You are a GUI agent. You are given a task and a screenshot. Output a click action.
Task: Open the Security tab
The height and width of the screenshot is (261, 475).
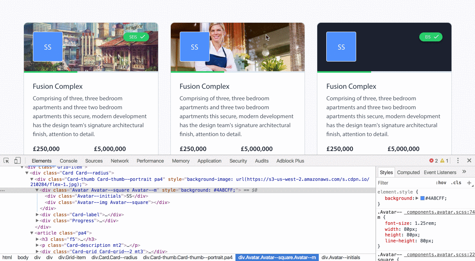[238, 161]
